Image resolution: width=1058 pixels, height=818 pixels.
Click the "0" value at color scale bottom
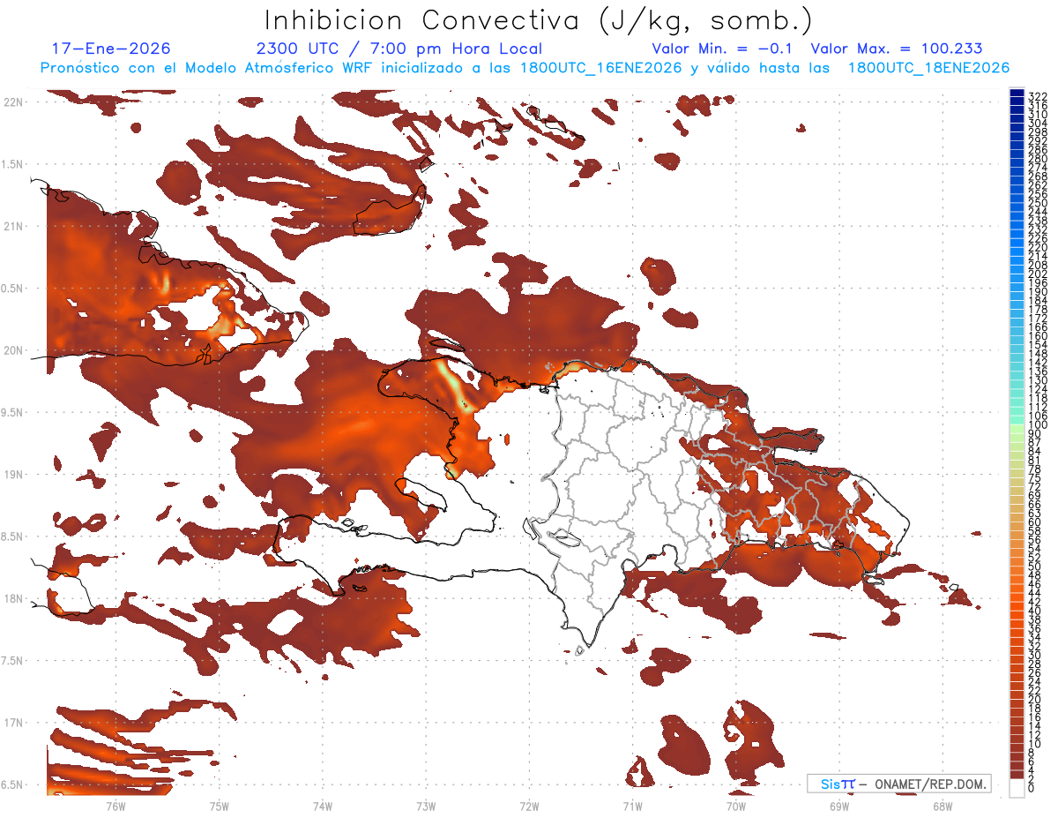pos(1032,788)
